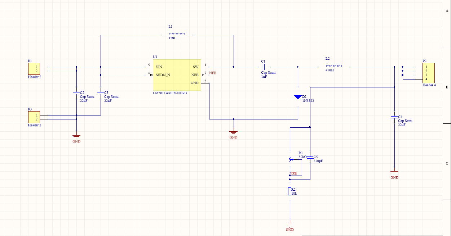
Task: Select the D1 diode symbol
Action: tap(298, 97)
